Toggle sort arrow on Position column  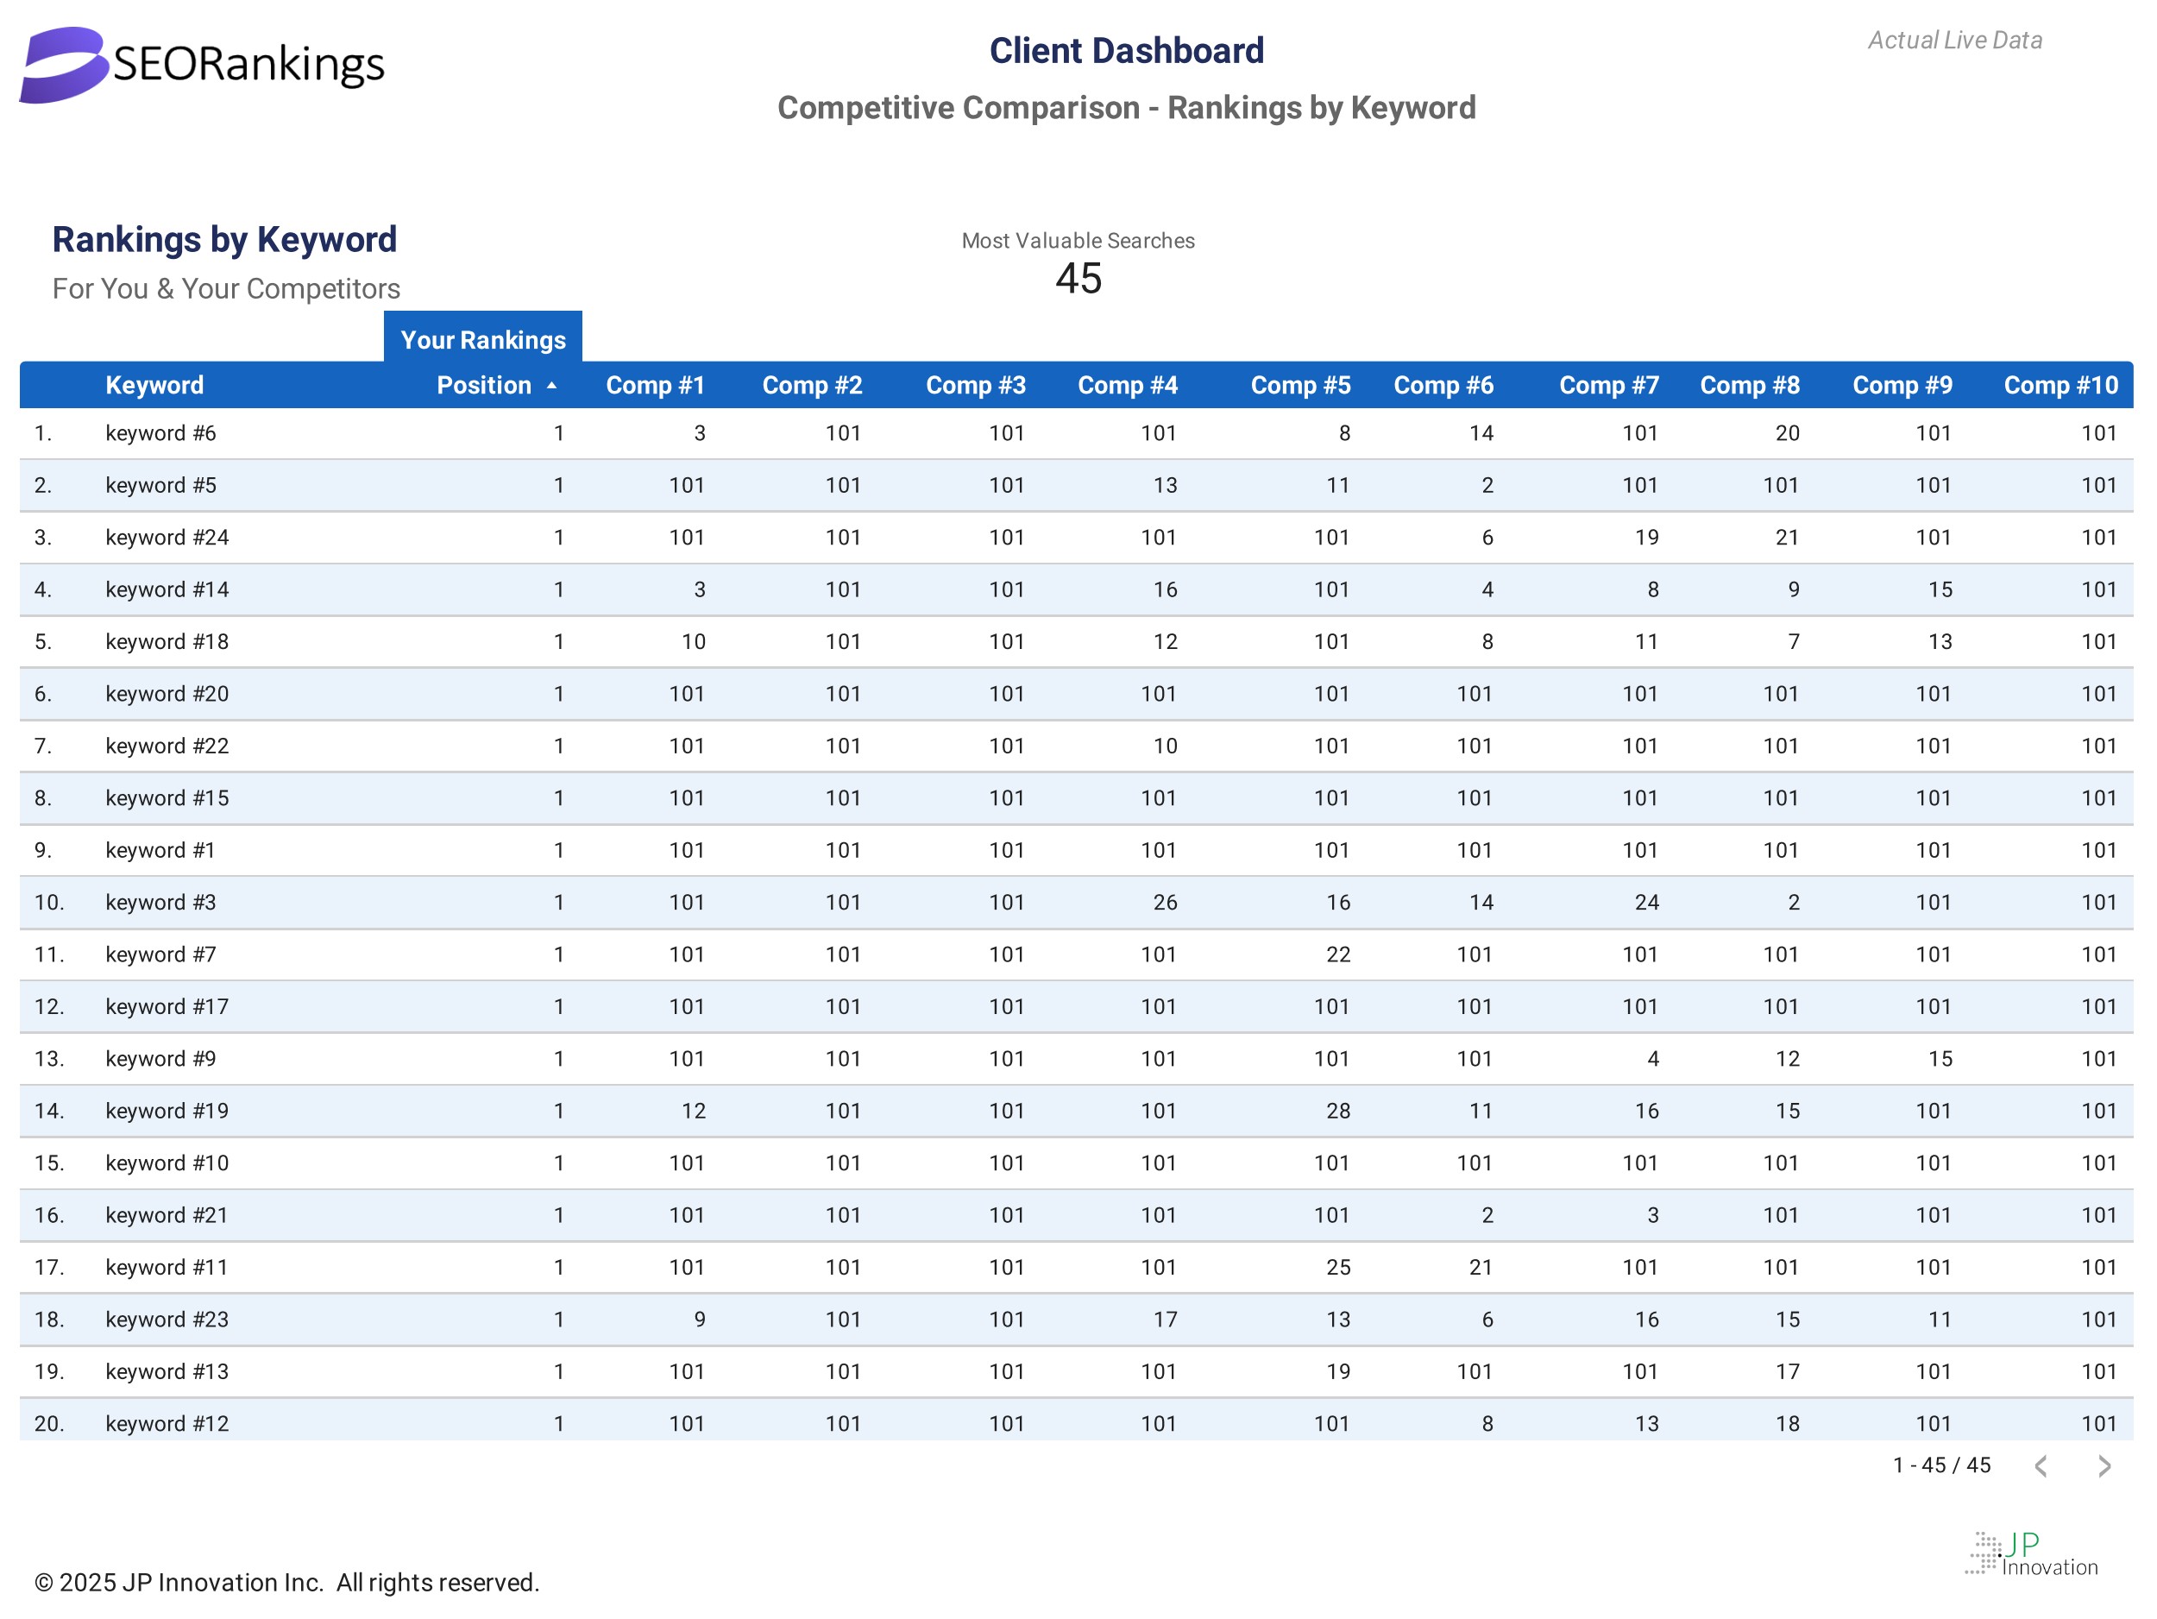(552, 387)
